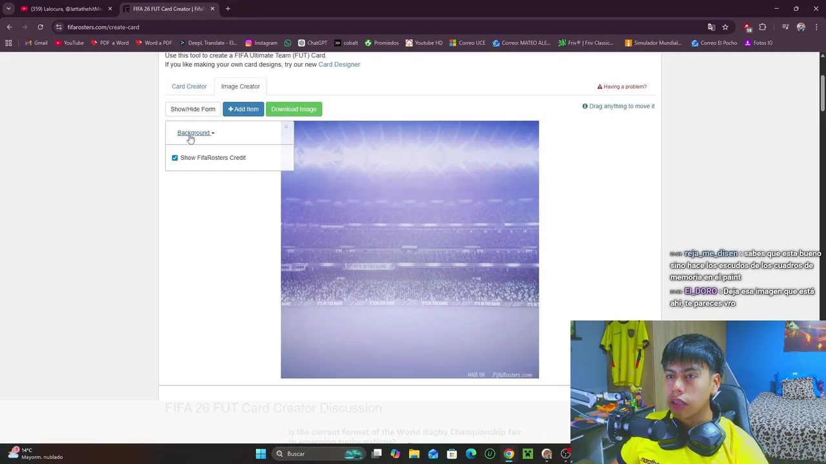Open the Card Designer link
Viewport: 826px width, 464px height.
click(x=339, y=64)
